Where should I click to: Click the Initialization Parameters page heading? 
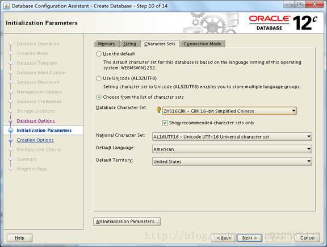pyautogui.click(x=41, y=23)
